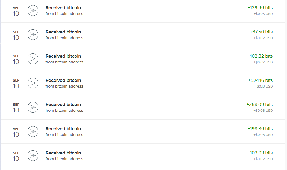
Task: Click "from bitcoin address" under the +67.50 bits transaction
Action: point(64,38)
